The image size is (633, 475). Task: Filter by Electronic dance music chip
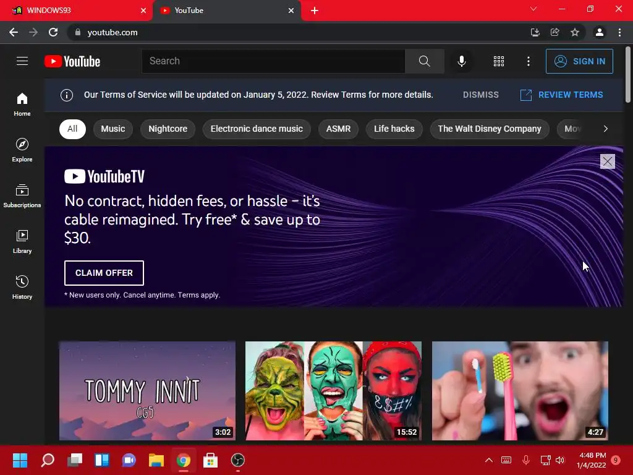pos(257,129)
